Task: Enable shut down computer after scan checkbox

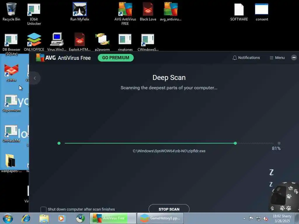Action: [x=44, y=209]
